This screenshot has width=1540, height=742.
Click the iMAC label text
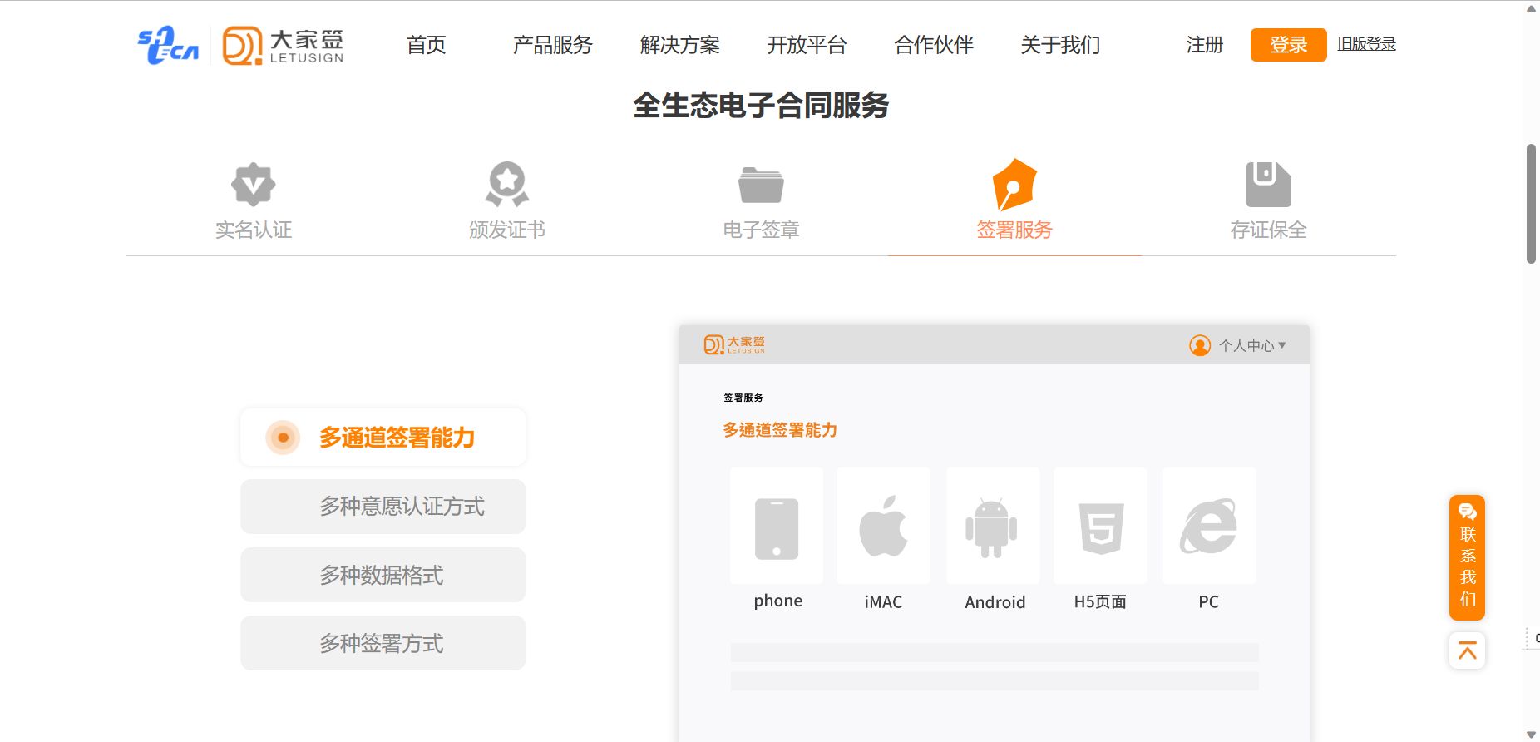tap(883, 601)
